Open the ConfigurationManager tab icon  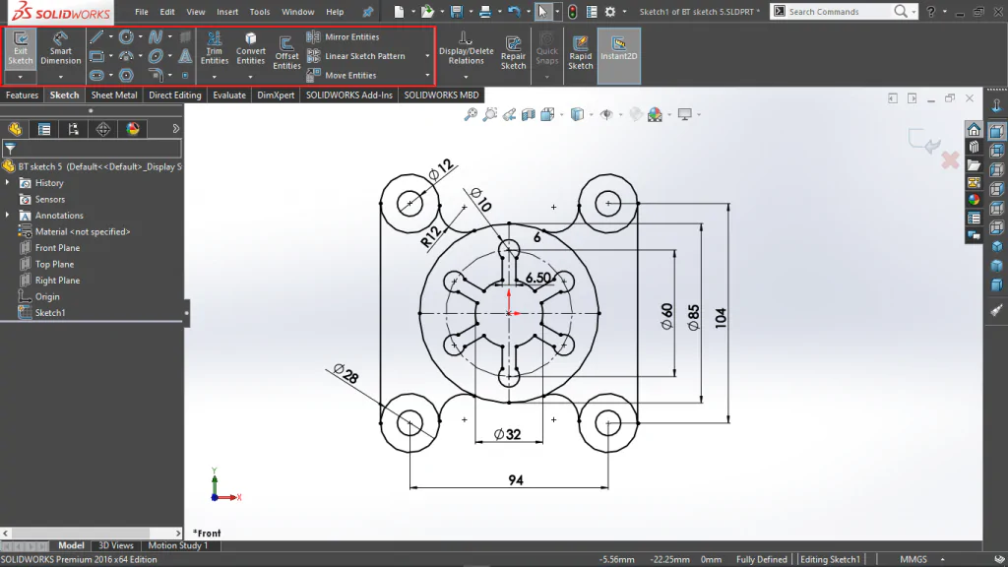click(x=73, y=129)
